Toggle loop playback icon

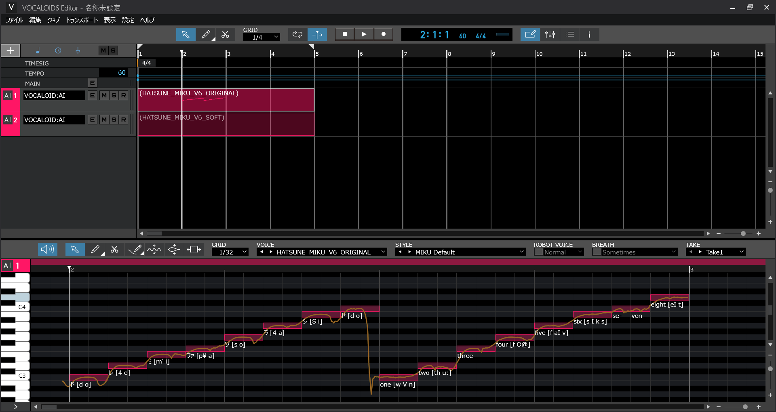(x=297, y=34)
